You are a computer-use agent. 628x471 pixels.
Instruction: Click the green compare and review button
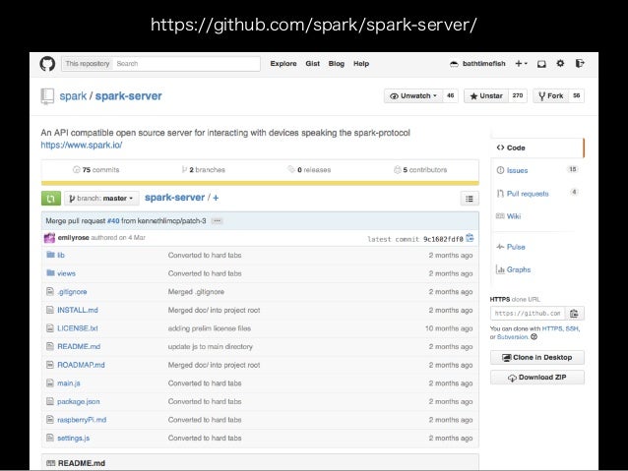click(x=51, y=198)
